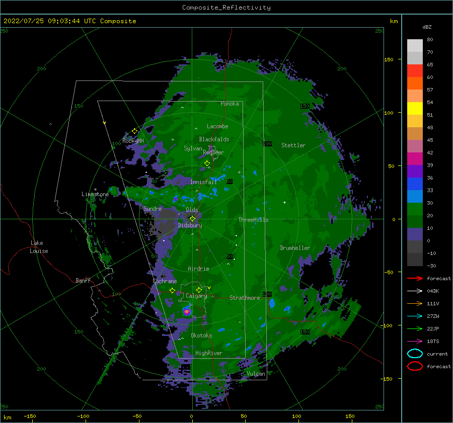Select the orange 111V arrow legend icon

click(x=415, y=303)
